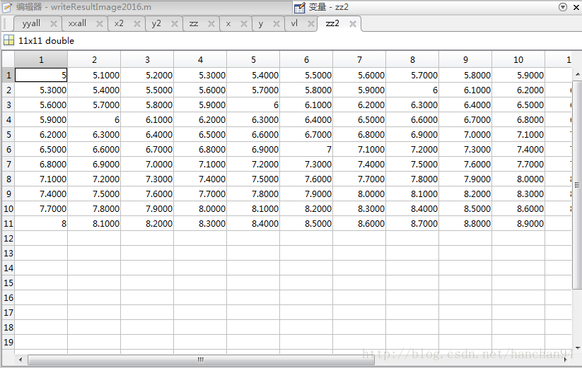Screen dimensions: 582x368
Task: Click cell 8.0000 in row 9 column 7
Action: click(359, 194)
